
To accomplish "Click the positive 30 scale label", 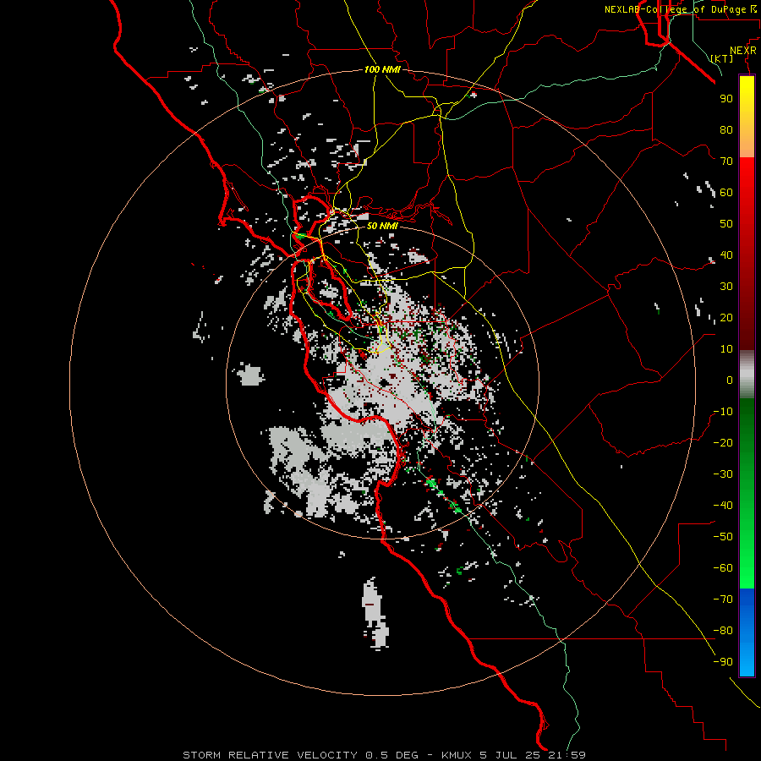I will click(x=726, y=287).
